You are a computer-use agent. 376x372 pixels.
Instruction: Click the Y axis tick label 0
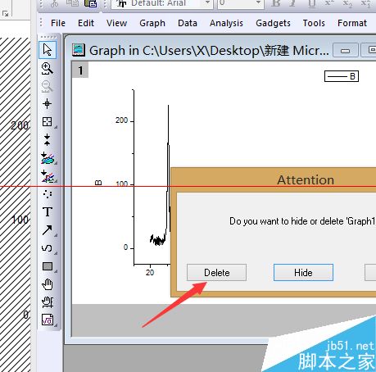[x=125, y=247]
